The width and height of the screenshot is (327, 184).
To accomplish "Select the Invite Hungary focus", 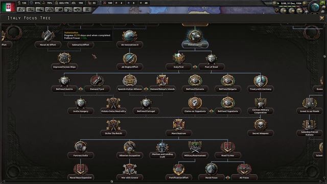I will pos(81,106).
